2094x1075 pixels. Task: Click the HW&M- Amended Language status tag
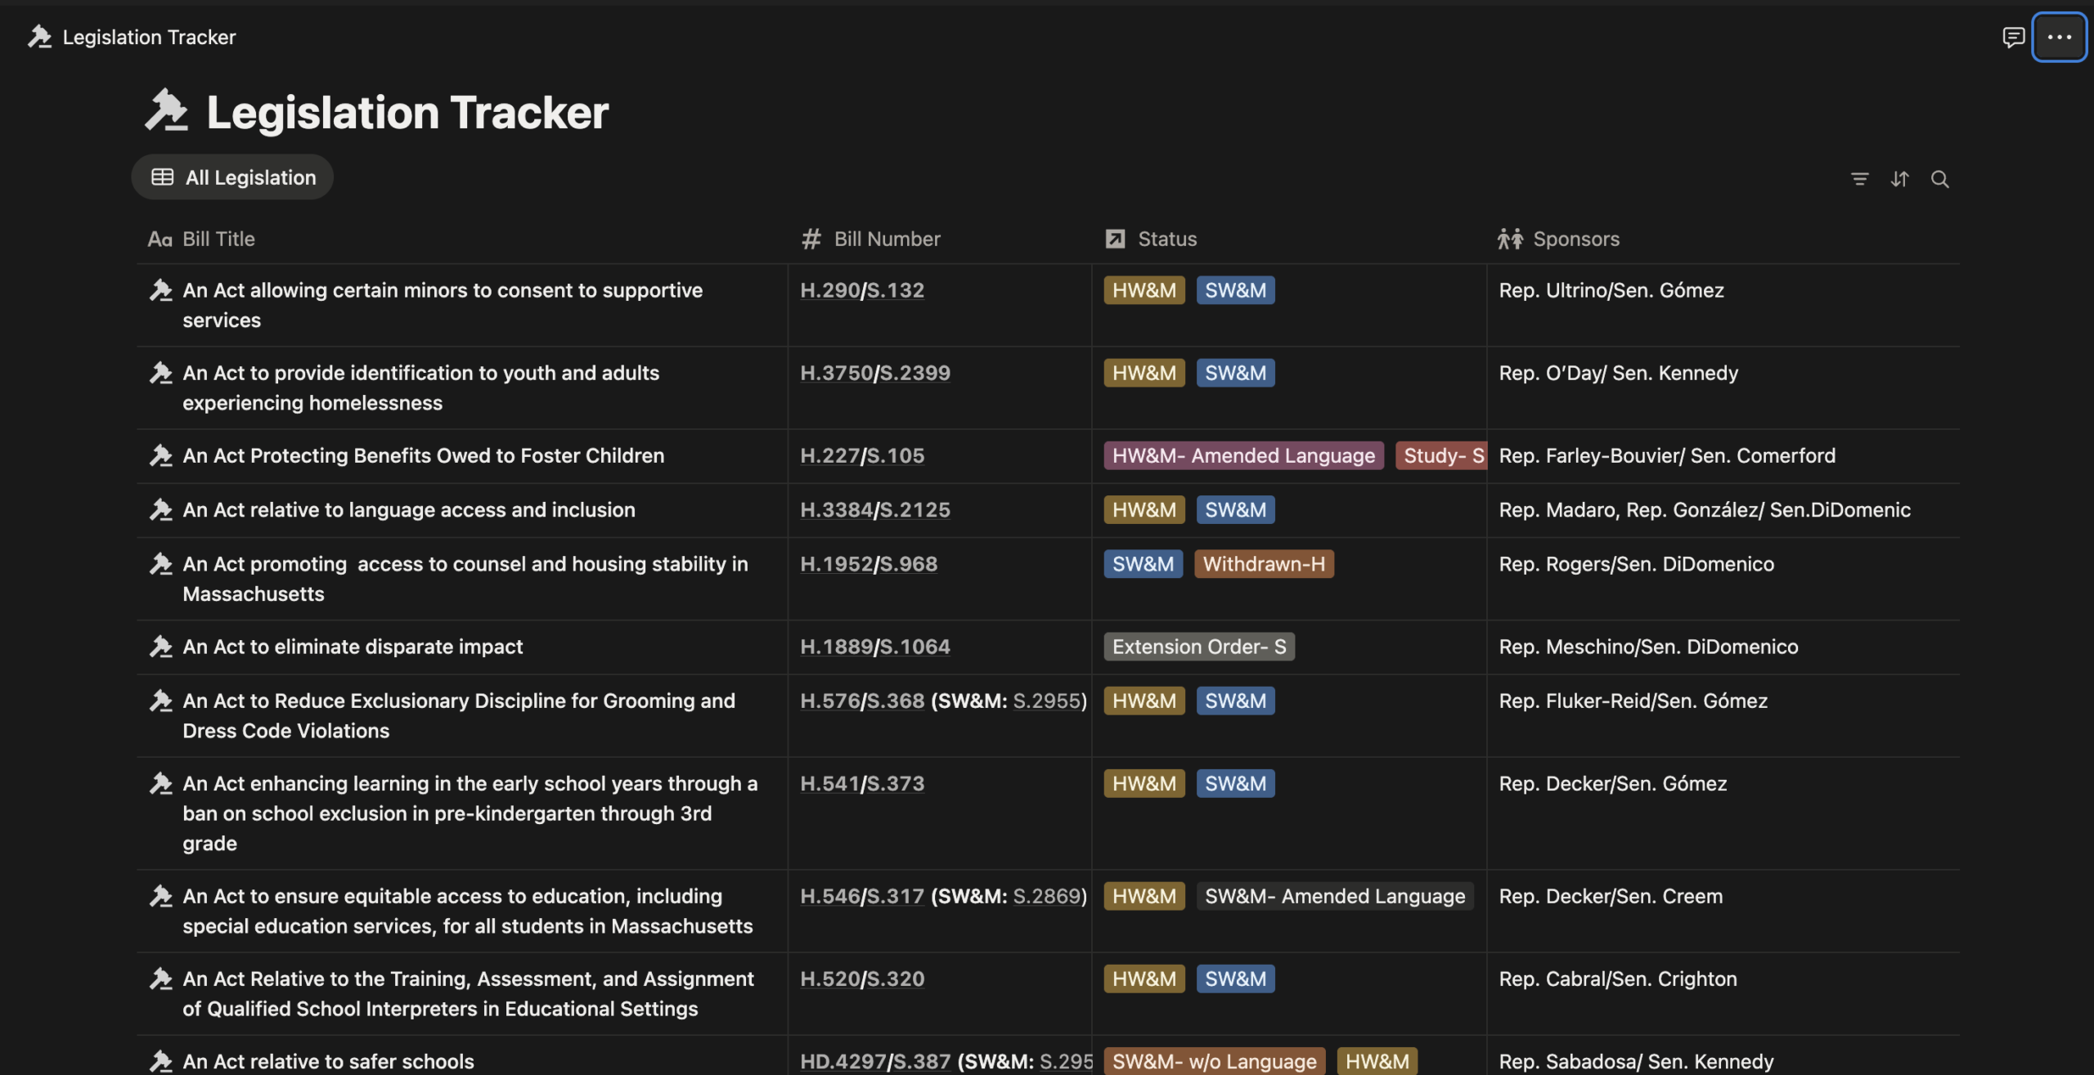1242,455
